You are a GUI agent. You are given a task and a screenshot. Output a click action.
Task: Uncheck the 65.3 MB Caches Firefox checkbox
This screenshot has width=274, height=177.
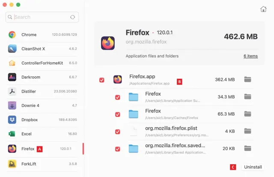(x=118, y=115)
